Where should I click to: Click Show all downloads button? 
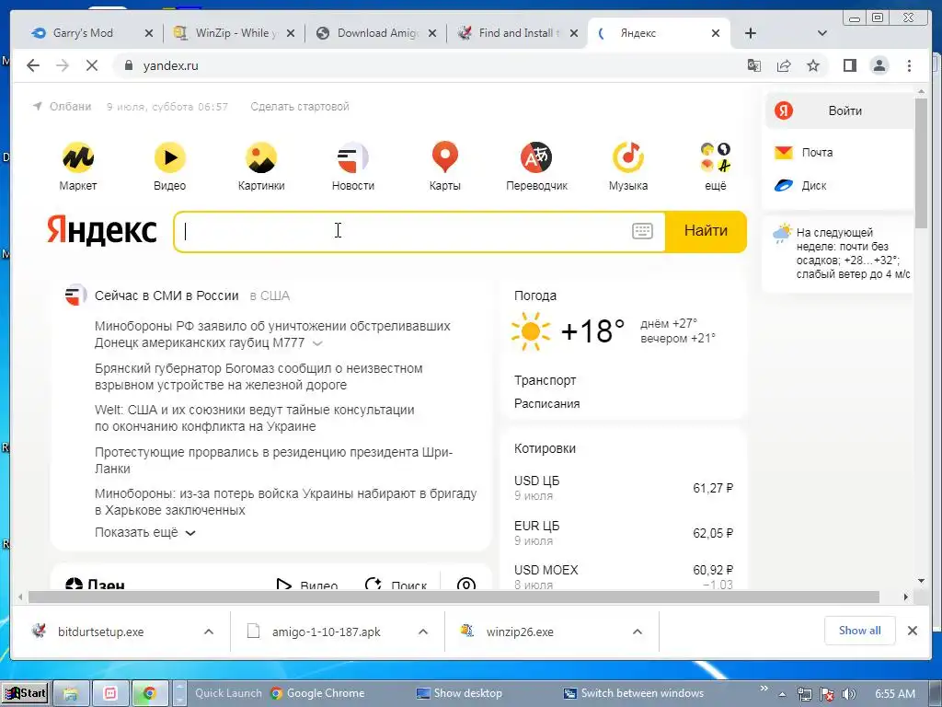[860, 631]
